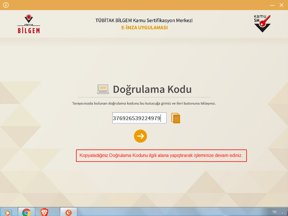
Task: Click the Kamu SM key logo
Action: (x=262, y=24)
